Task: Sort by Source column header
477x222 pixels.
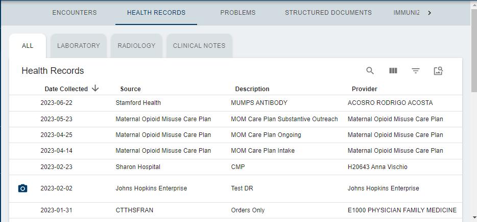Action: (x=130, y=89)
